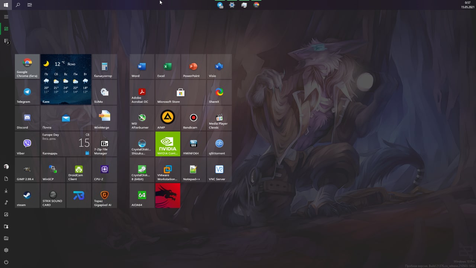Open the Google Chrome (бета) tile
This screenshot has height=268, width=476.
(x=27, y=67)
